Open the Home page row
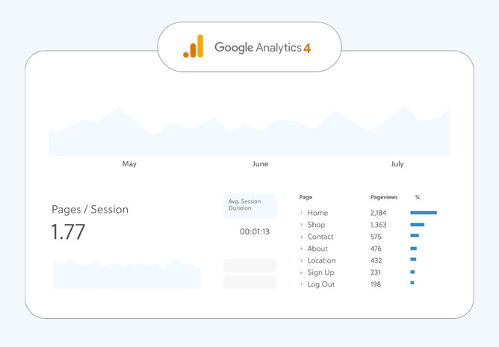Screen dimensions: 499x347 (317, 213)
